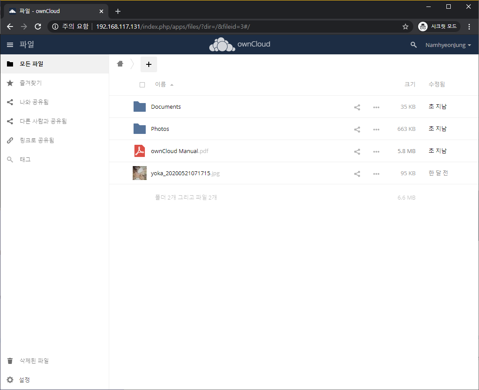Viewport: 479px width, 390px height.
Task: Select the 파일 - ownCloud browser tab
Action: [x=56, y=11]
